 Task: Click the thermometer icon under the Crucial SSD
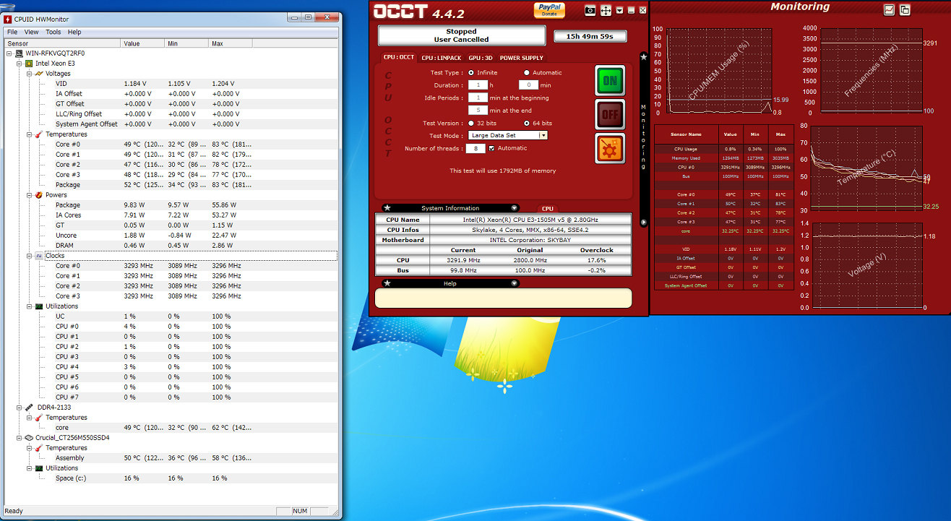click(39, 448)
